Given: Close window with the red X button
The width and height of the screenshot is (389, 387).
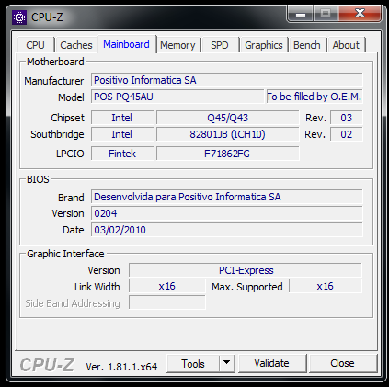Looking at the screenshot, I should (x=360, y=14).
